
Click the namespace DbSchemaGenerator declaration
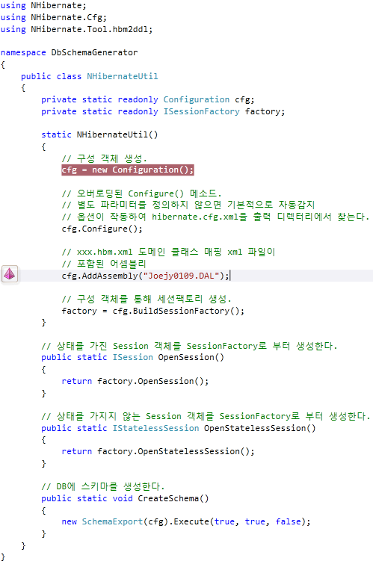tap(69, 52)
